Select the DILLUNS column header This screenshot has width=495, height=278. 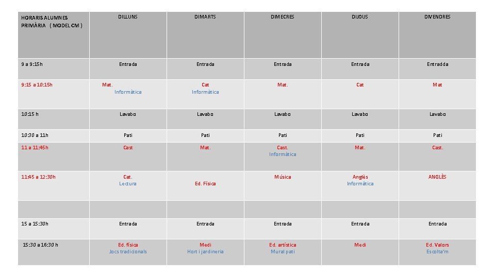tap(128, 17)
